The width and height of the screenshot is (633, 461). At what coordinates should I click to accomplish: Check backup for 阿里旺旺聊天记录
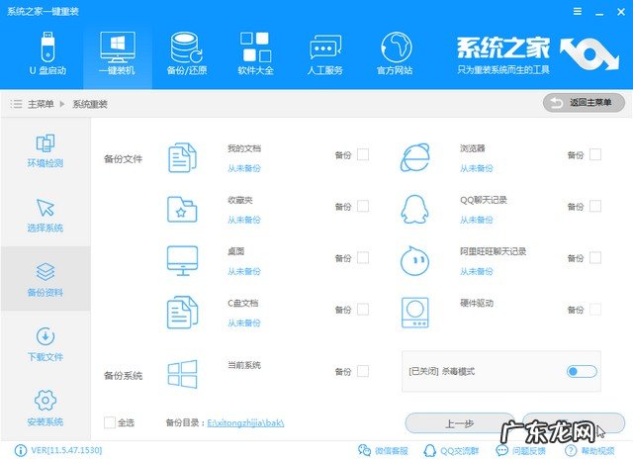pyautogui.click(x=595, y=257)
